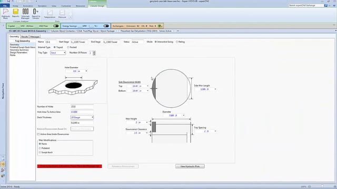Open the Temperature plot icon

tap(49, 14)
